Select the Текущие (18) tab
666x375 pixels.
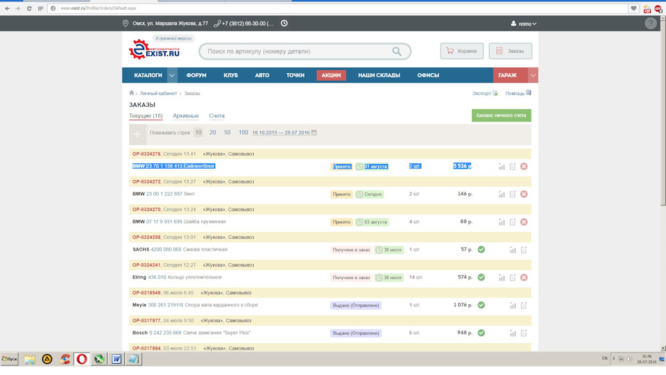coord(146,116)
